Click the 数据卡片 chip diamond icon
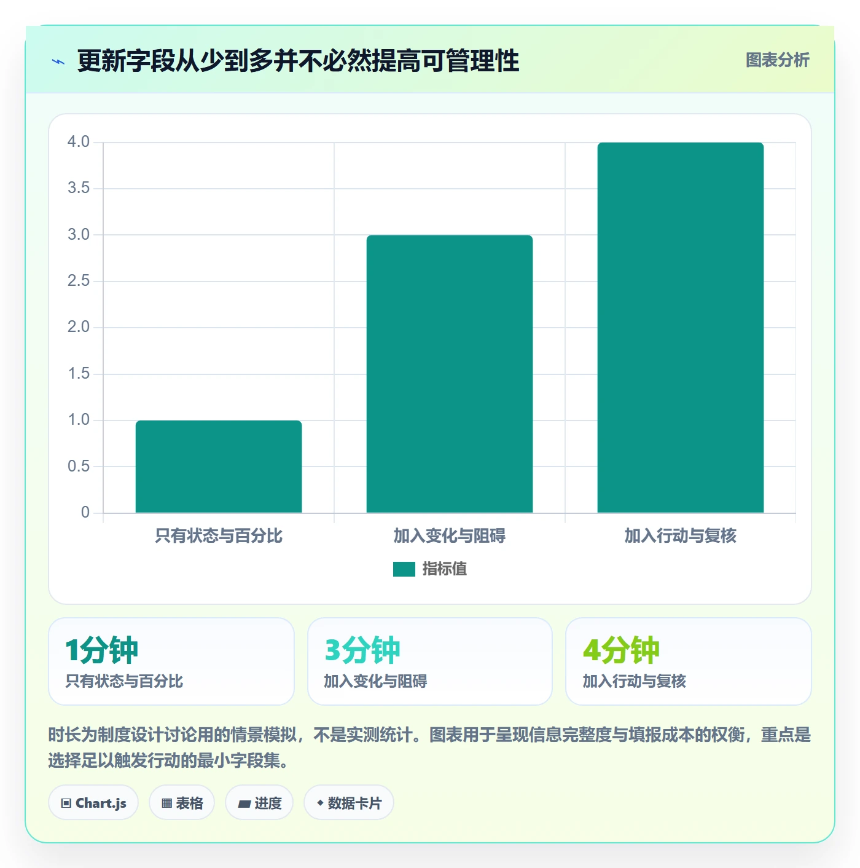 click(320, 803)
